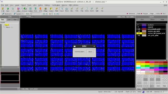Select the Box drawing tool

click(72, 9)
